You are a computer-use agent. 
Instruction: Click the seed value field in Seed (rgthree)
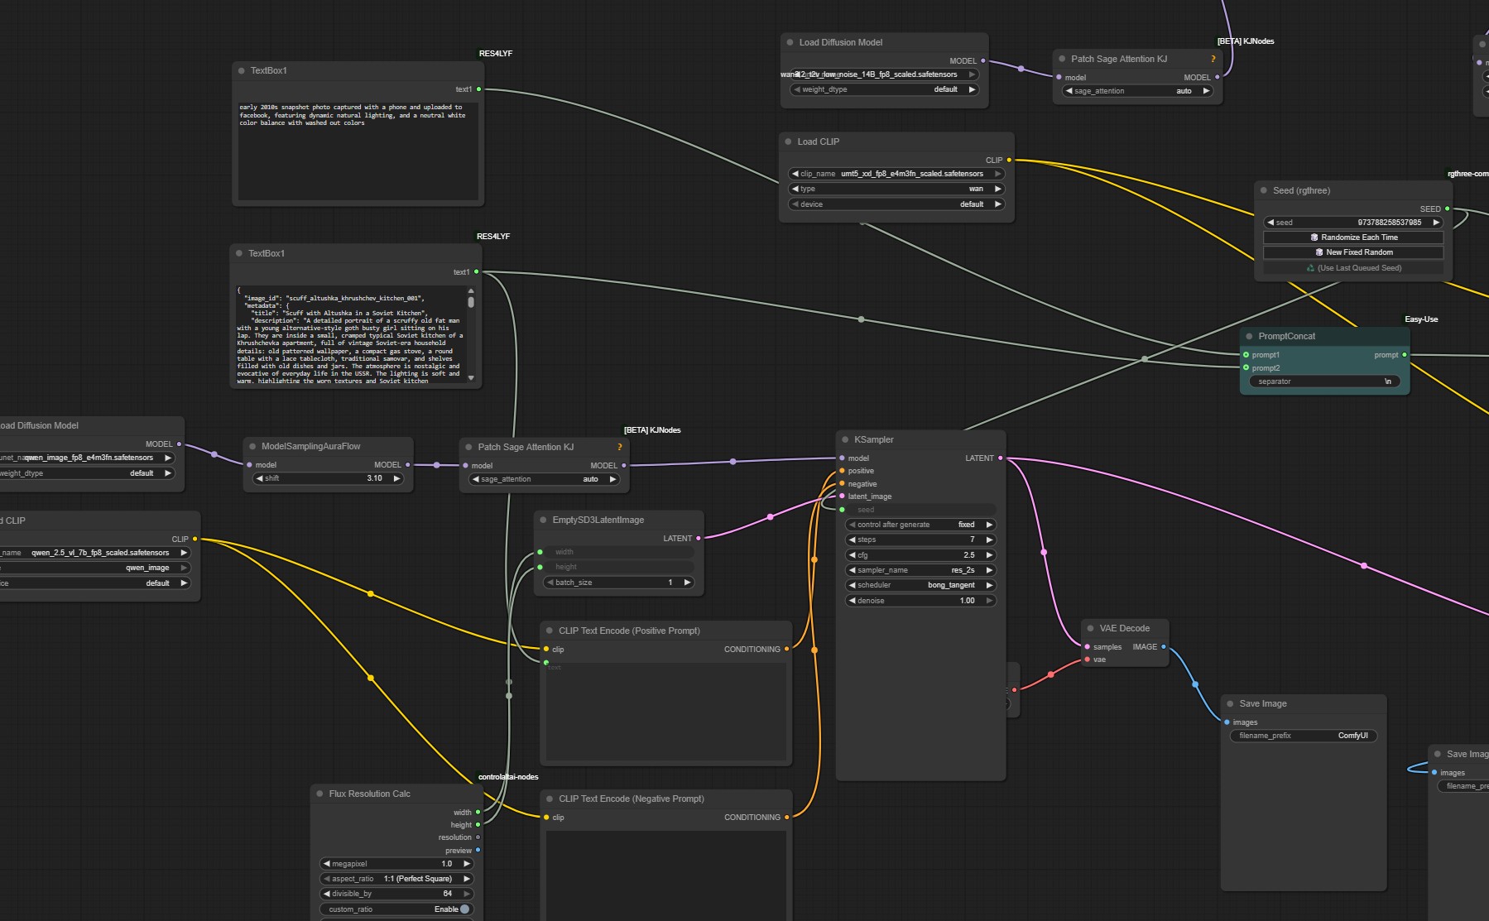(x=1353, y=223)
